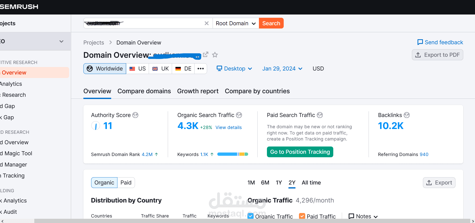Screen dimensions: 475x223
Task: Select Worldwide database
Action: click(105, 68)
